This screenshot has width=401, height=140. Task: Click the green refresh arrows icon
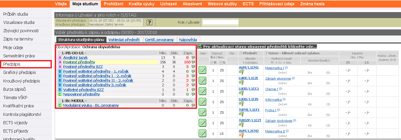tap(200, 46)
